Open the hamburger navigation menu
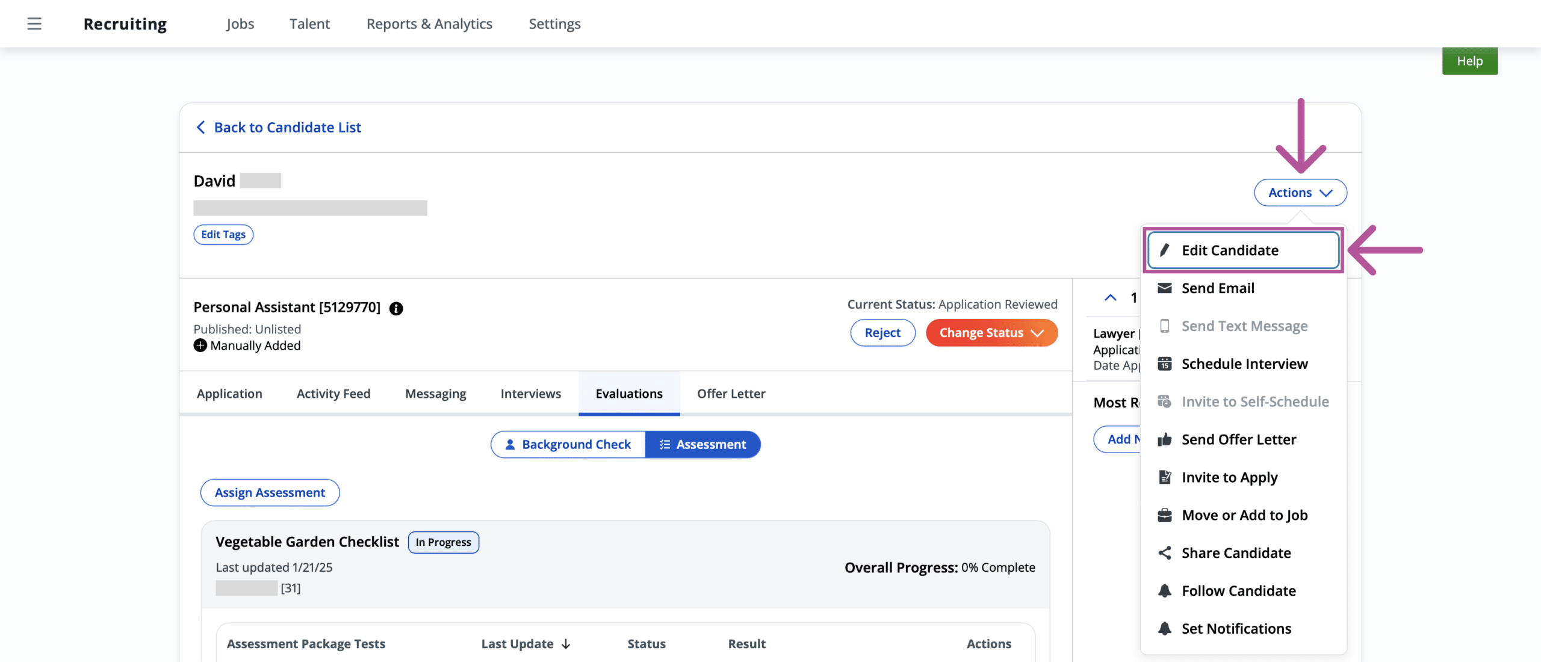Viewport: 1541px width, 662px height. 34,24
